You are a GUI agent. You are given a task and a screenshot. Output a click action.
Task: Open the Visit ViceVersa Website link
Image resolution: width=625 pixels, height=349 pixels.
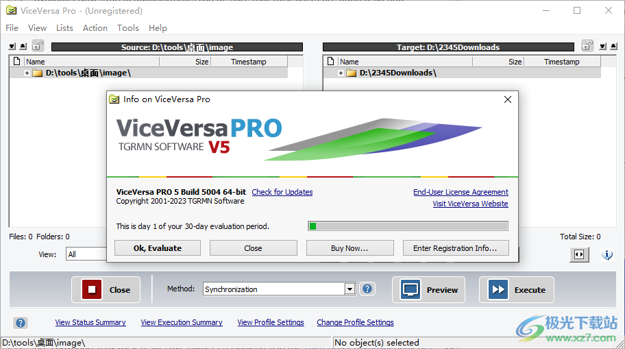coord(470,204)
